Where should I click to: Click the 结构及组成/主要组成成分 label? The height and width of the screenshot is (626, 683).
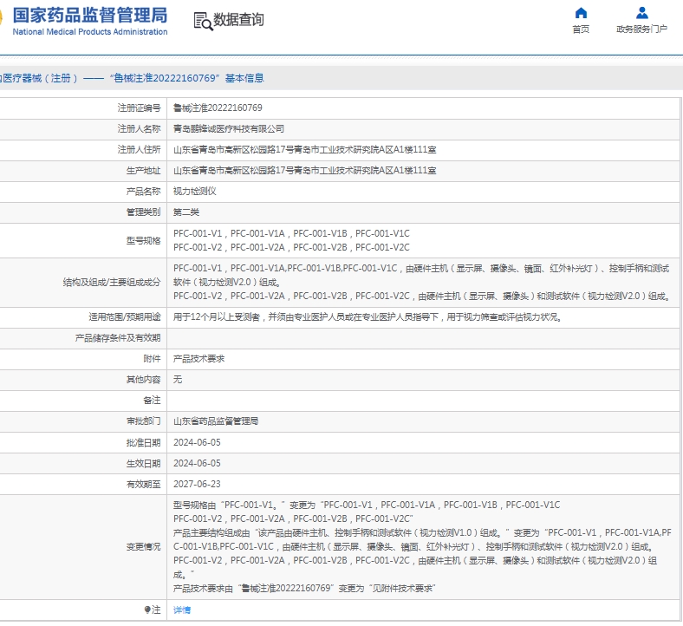(112, 283)
